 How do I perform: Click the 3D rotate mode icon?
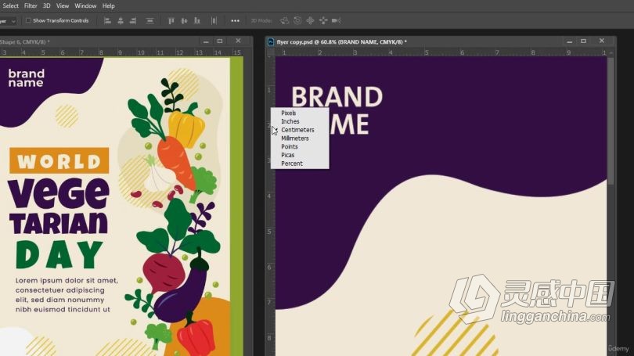pos(284,20)
